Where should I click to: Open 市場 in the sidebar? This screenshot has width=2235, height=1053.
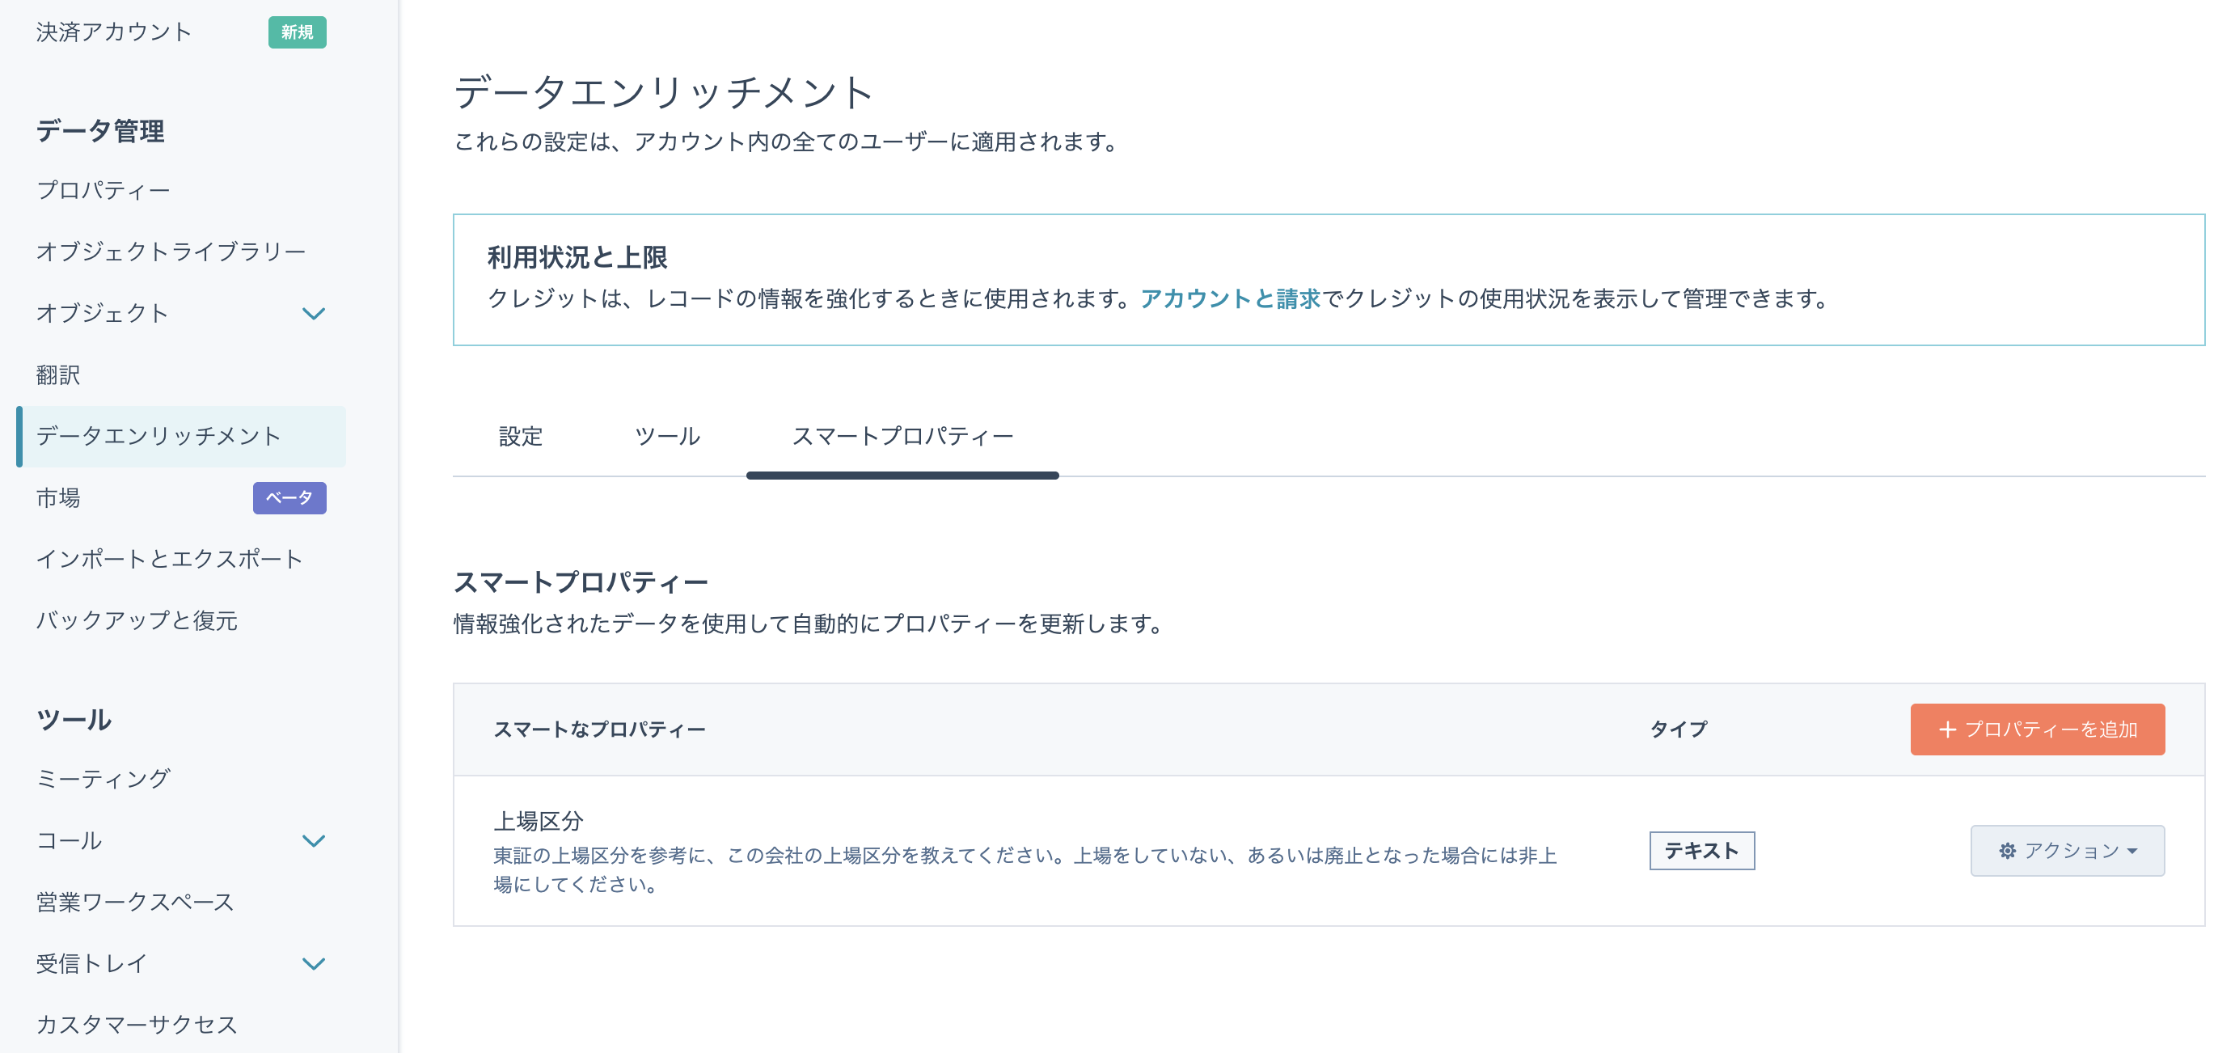[58, 497]
